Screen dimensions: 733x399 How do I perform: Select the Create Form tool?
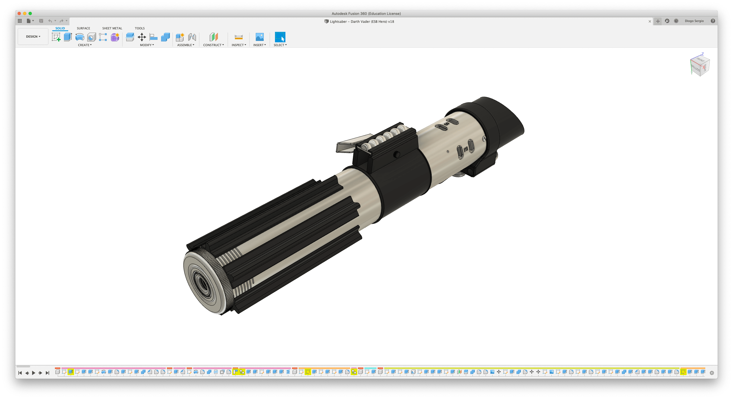pyautogui.click(x=115, y=37)
